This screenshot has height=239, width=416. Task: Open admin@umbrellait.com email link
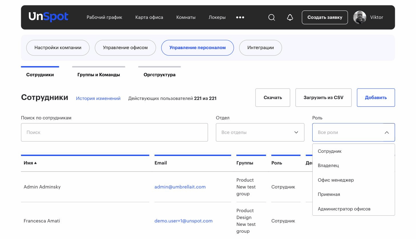click(180, 187)
